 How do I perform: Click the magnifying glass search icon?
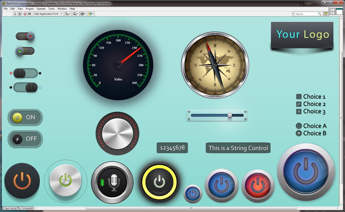pos(319,14)
